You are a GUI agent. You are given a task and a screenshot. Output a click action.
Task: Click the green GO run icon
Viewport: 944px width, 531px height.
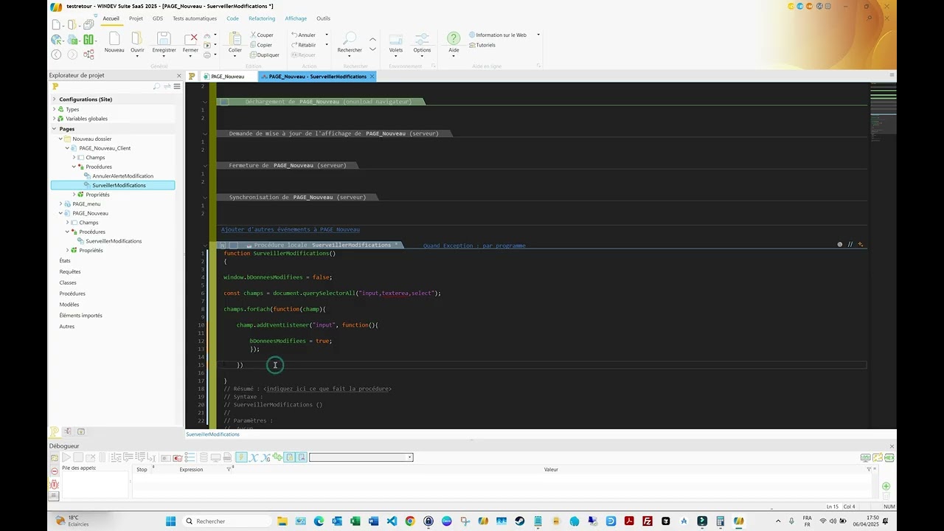pos(88,39)
